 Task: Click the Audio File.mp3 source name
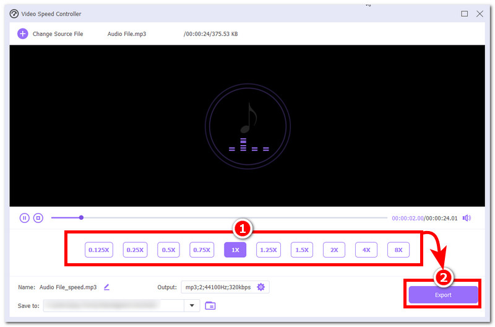pos(127,34)
